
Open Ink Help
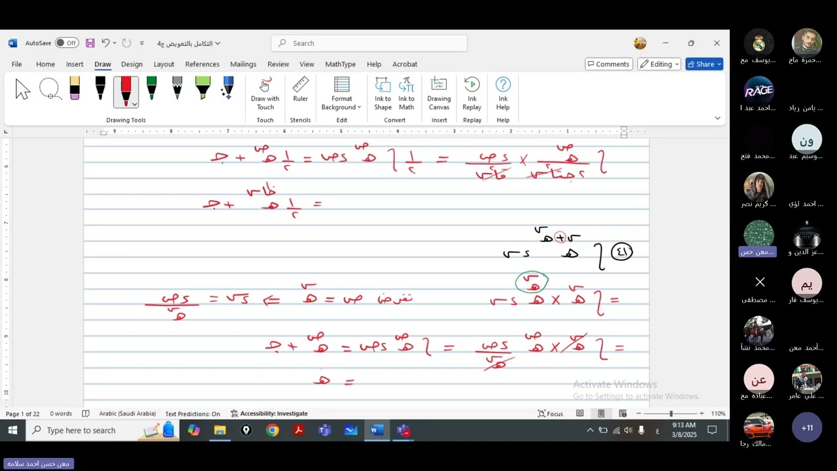(x=503, y=94)
